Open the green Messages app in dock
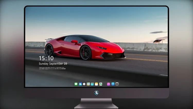The width and height of the screenshot is (193, 109). click(76, 84)
